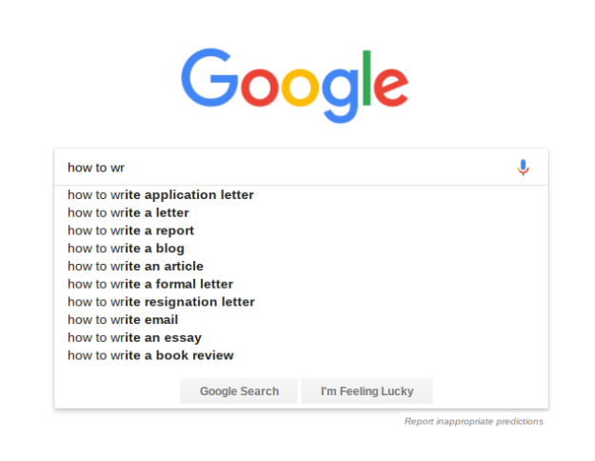Select 'how to write application letter' suggestion
595x461 pixels.
pyautogui.click(x=161, y=195)
